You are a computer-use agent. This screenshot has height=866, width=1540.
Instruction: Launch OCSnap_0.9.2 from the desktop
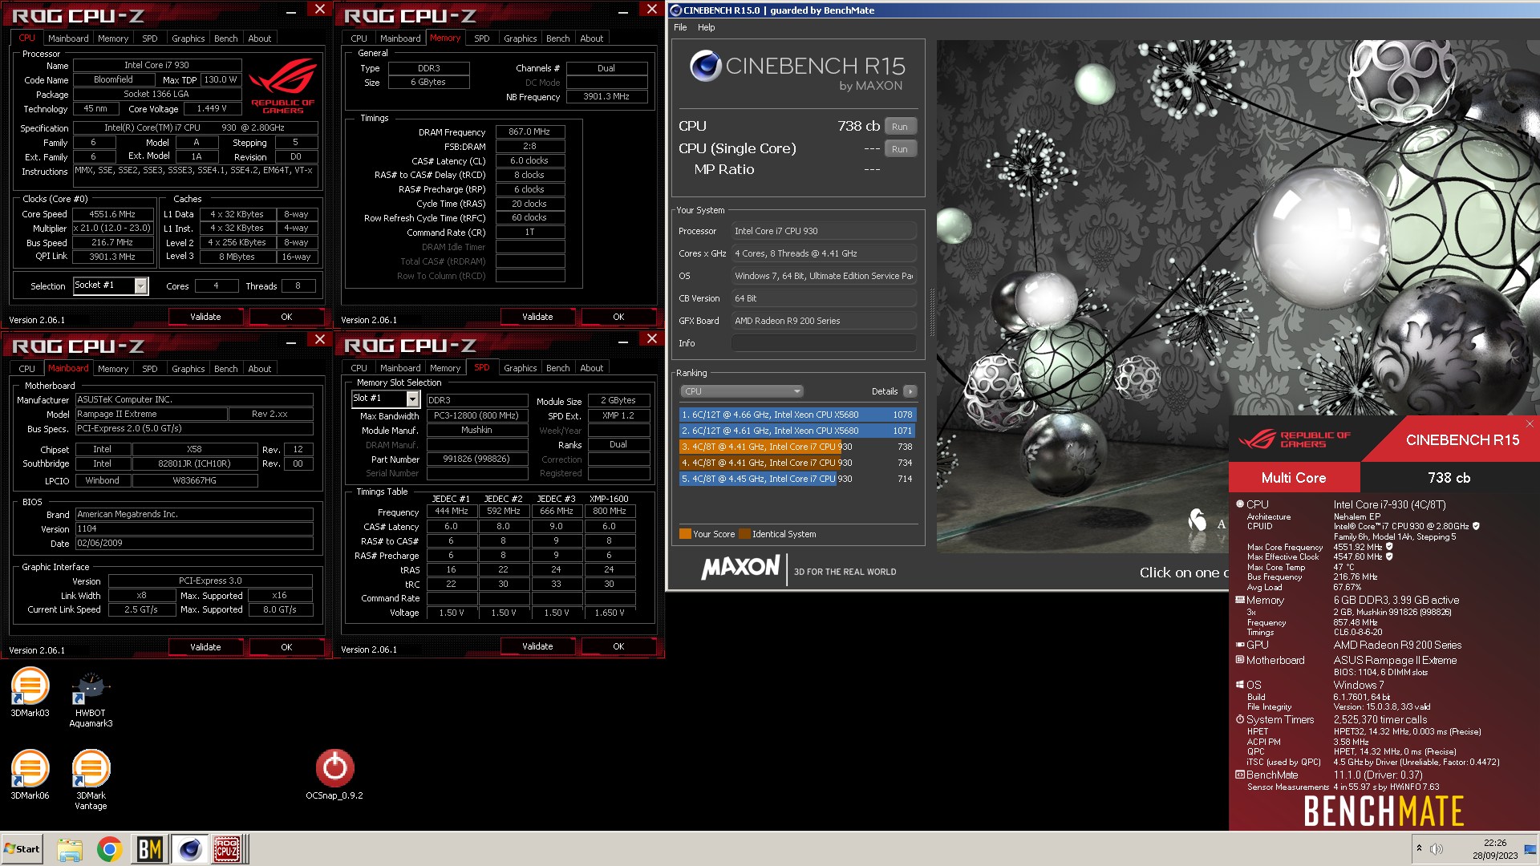point(334,774)
